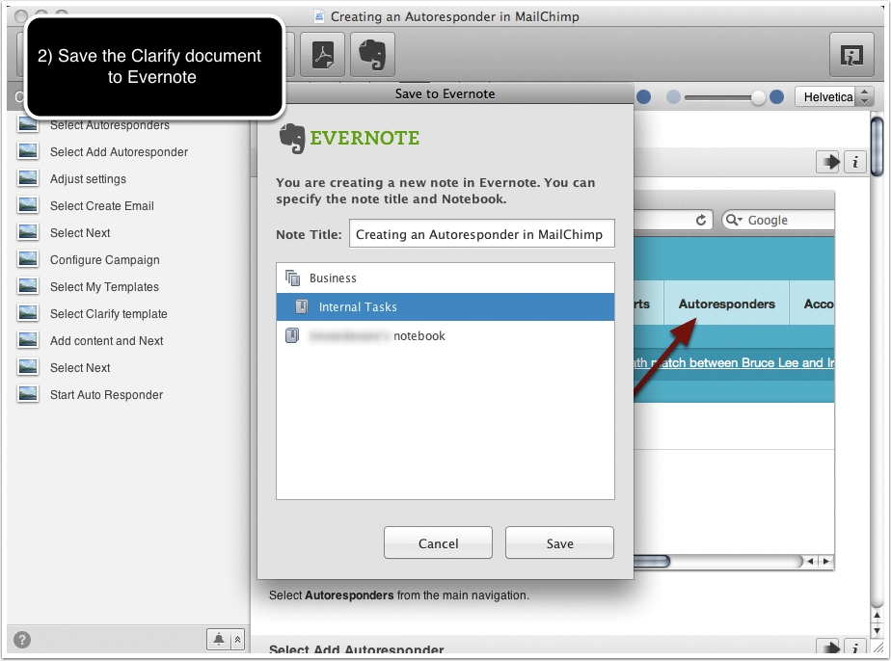The width and height of the screenshot is (891, 661).
Task: Click the browser reload icon in screenshot
Action: point(701,221)
